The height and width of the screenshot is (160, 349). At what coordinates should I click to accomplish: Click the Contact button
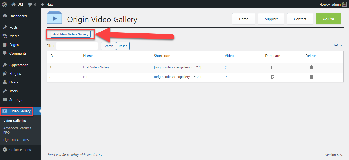[300, 19]
